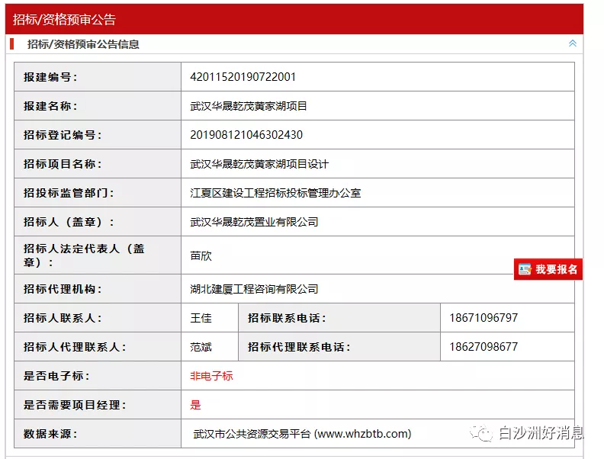Image resolution: width=604 pixels, height=459 pixels.
Task: Click data source 武汉市公共资源交易平台 (www.whzbtb.com)
Action: coord(302,434)
